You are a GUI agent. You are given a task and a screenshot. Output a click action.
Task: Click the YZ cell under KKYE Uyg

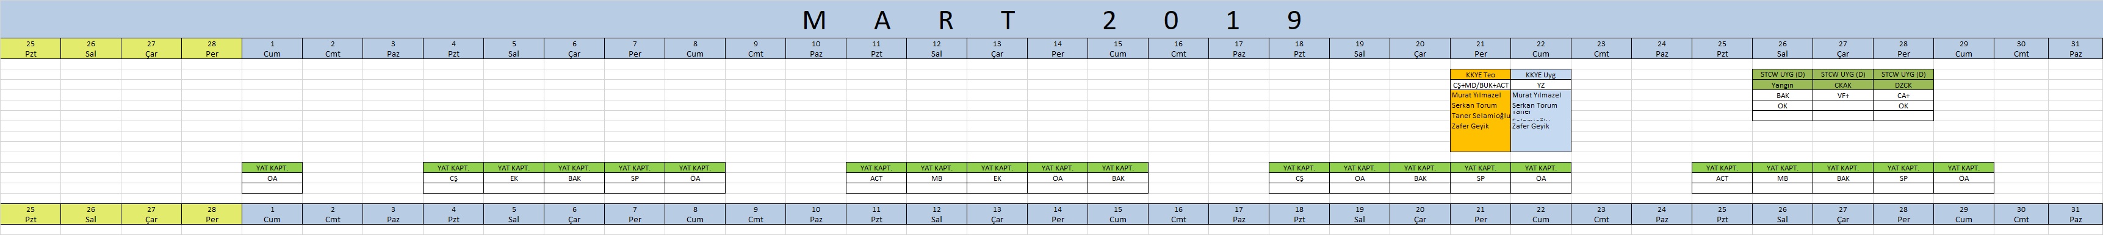(1540, 85)
